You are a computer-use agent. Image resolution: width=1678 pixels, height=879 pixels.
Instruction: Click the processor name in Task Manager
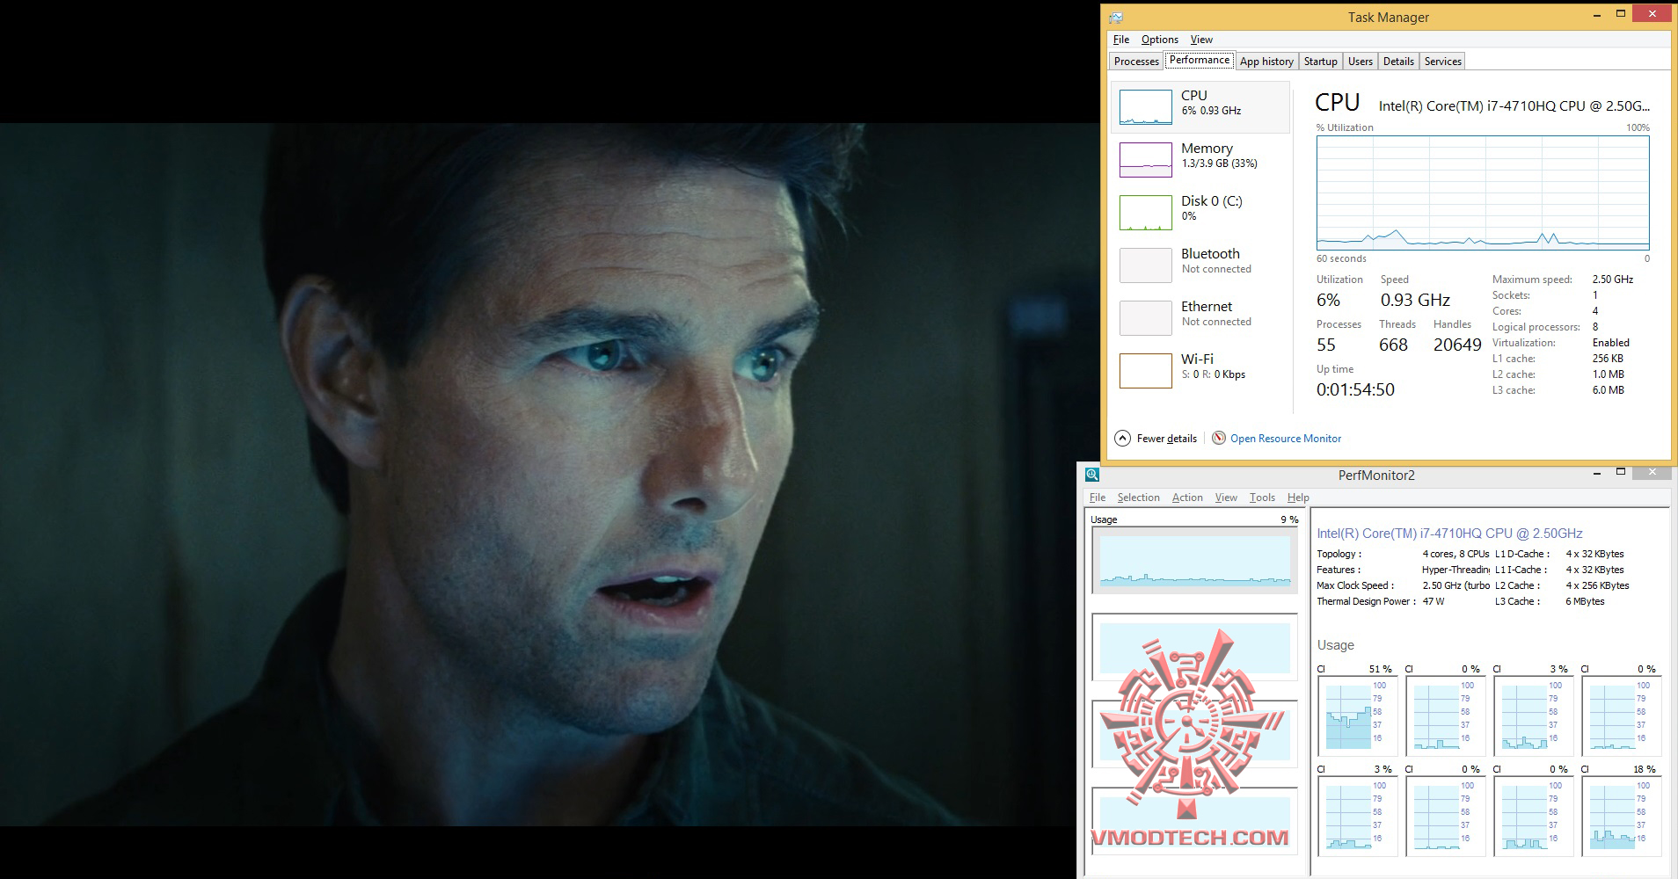[x=1514, y=106]
